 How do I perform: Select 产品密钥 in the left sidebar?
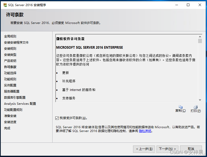pyautogui.click(x=10, y=61)
